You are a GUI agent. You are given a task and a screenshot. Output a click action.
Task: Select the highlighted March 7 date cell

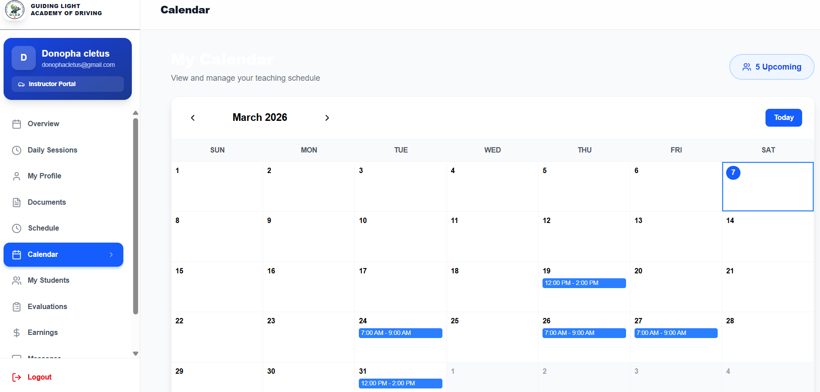tap(767, 186)
